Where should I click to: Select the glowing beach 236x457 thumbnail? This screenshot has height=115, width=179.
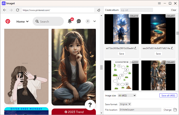click(x=158, y=29)
